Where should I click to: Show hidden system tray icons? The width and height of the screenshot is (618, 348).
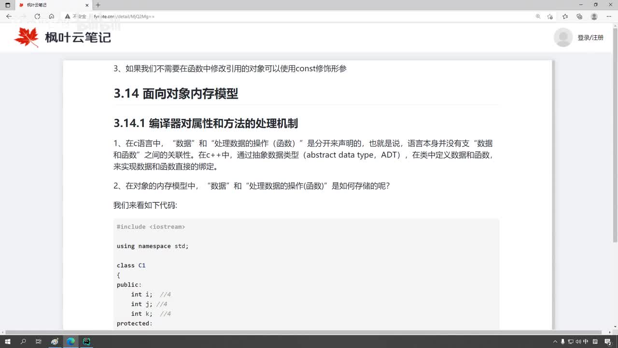pos(555,342)
